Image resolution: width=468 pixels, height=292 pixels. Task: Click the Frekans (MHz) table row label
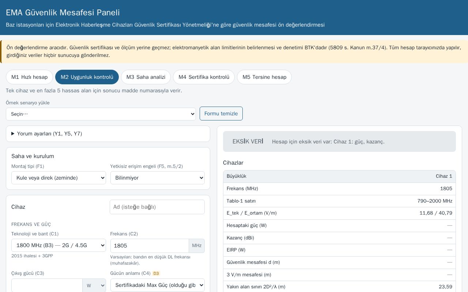pos(242,189)
